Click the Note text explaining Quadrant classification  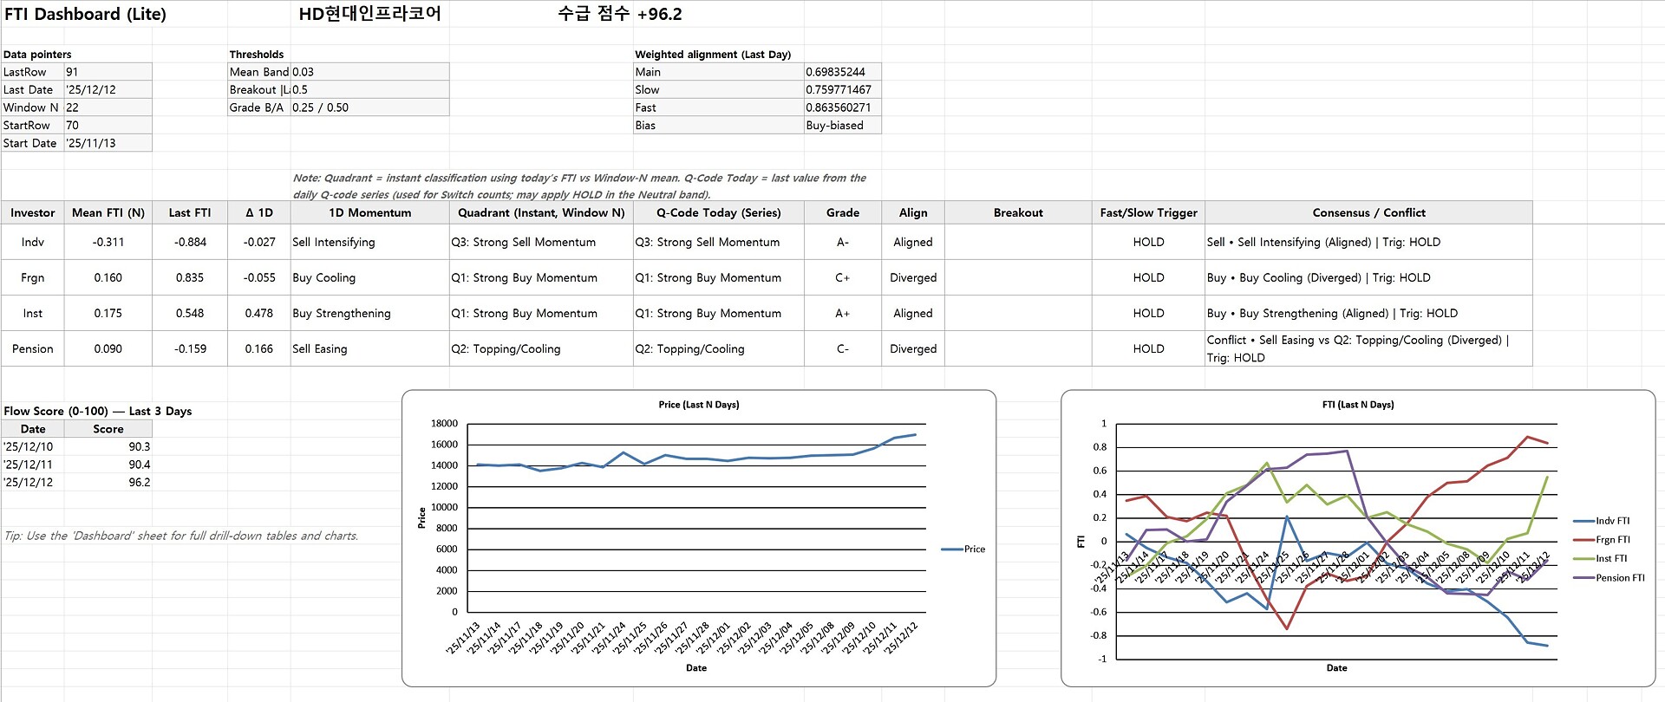579,186
